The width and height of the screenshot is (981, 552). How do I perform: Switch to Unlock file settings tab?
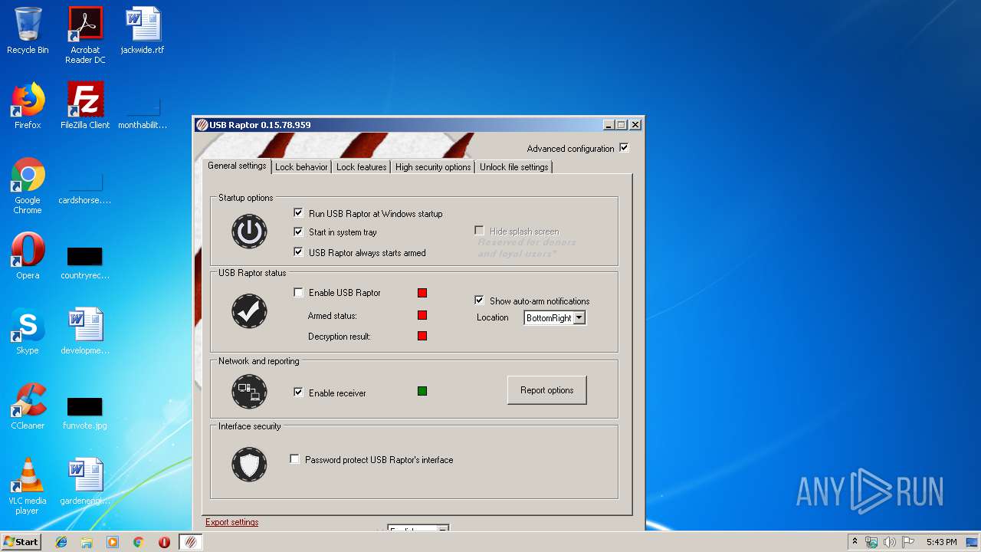point(513,166)
